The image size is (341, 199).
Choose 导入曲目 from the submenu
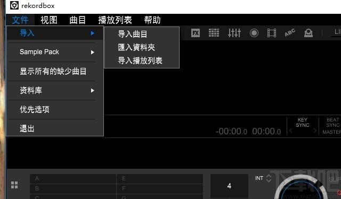click(x=133, y=34)
